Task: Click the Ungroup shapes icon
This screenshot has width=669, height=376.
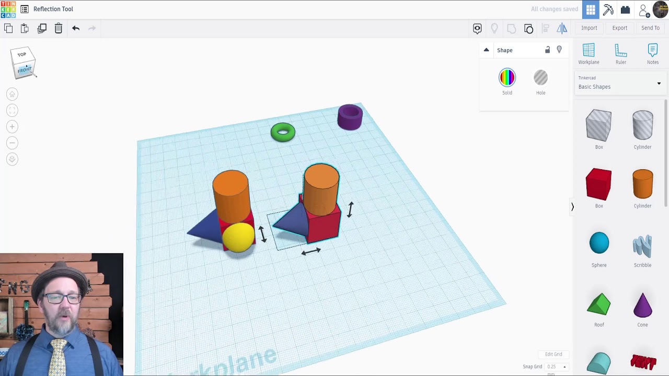Action: coord(528,28)
